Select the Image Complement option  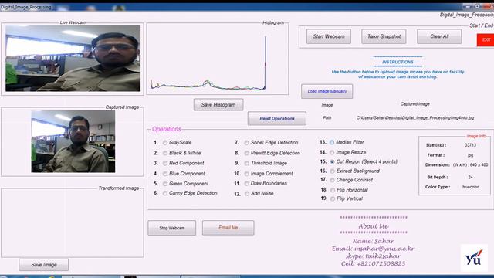point(247,174)
